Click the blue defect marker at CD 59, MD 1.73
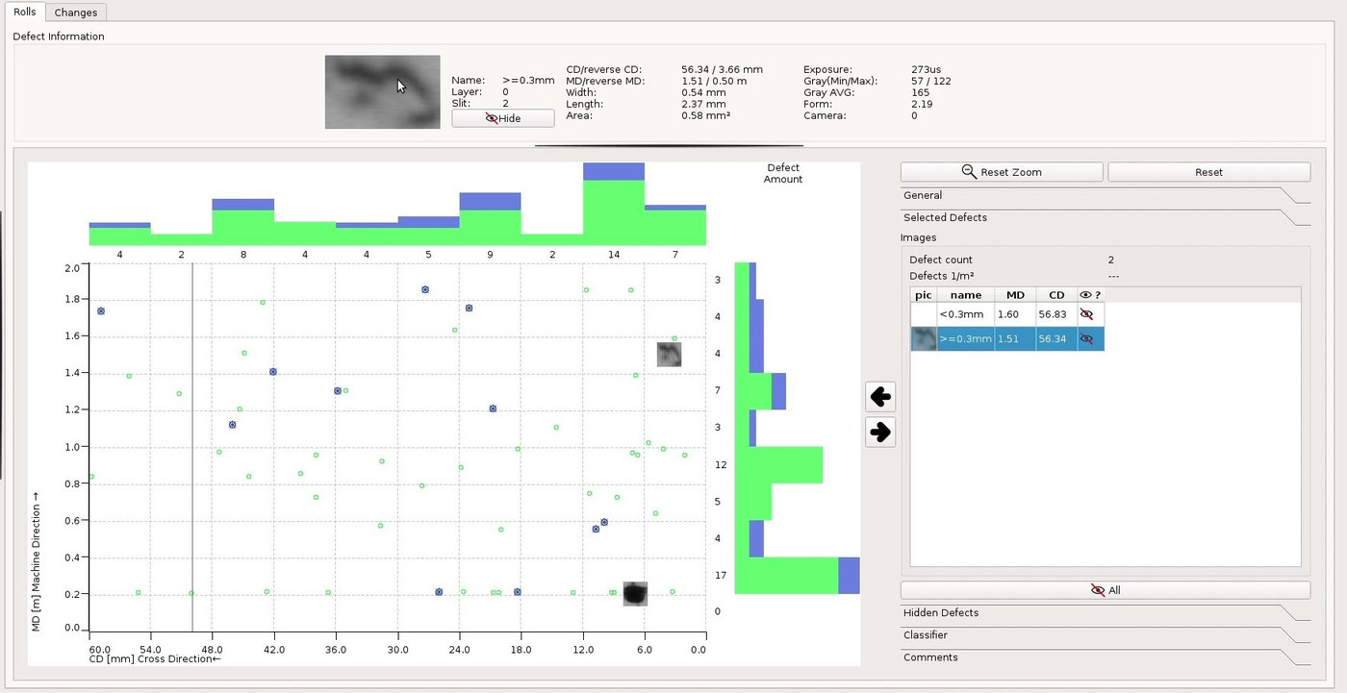 [100, 311]
